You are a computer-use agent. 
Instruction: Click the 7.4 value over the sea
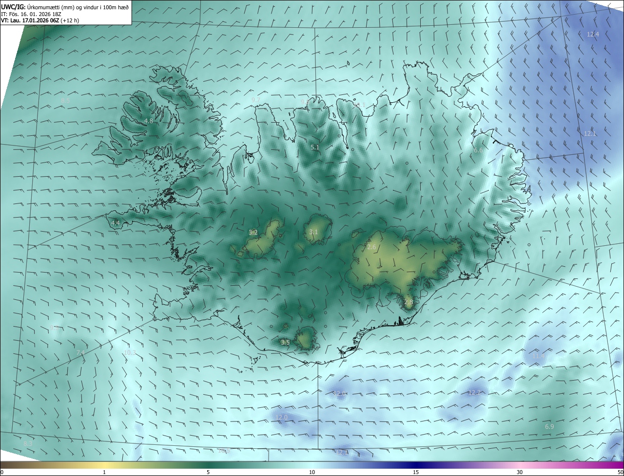click(80, 352)
